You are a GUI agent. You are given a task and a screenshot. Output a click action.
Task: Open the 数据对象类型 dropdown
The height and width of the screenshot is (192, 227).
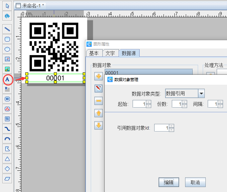coord(201,94)
